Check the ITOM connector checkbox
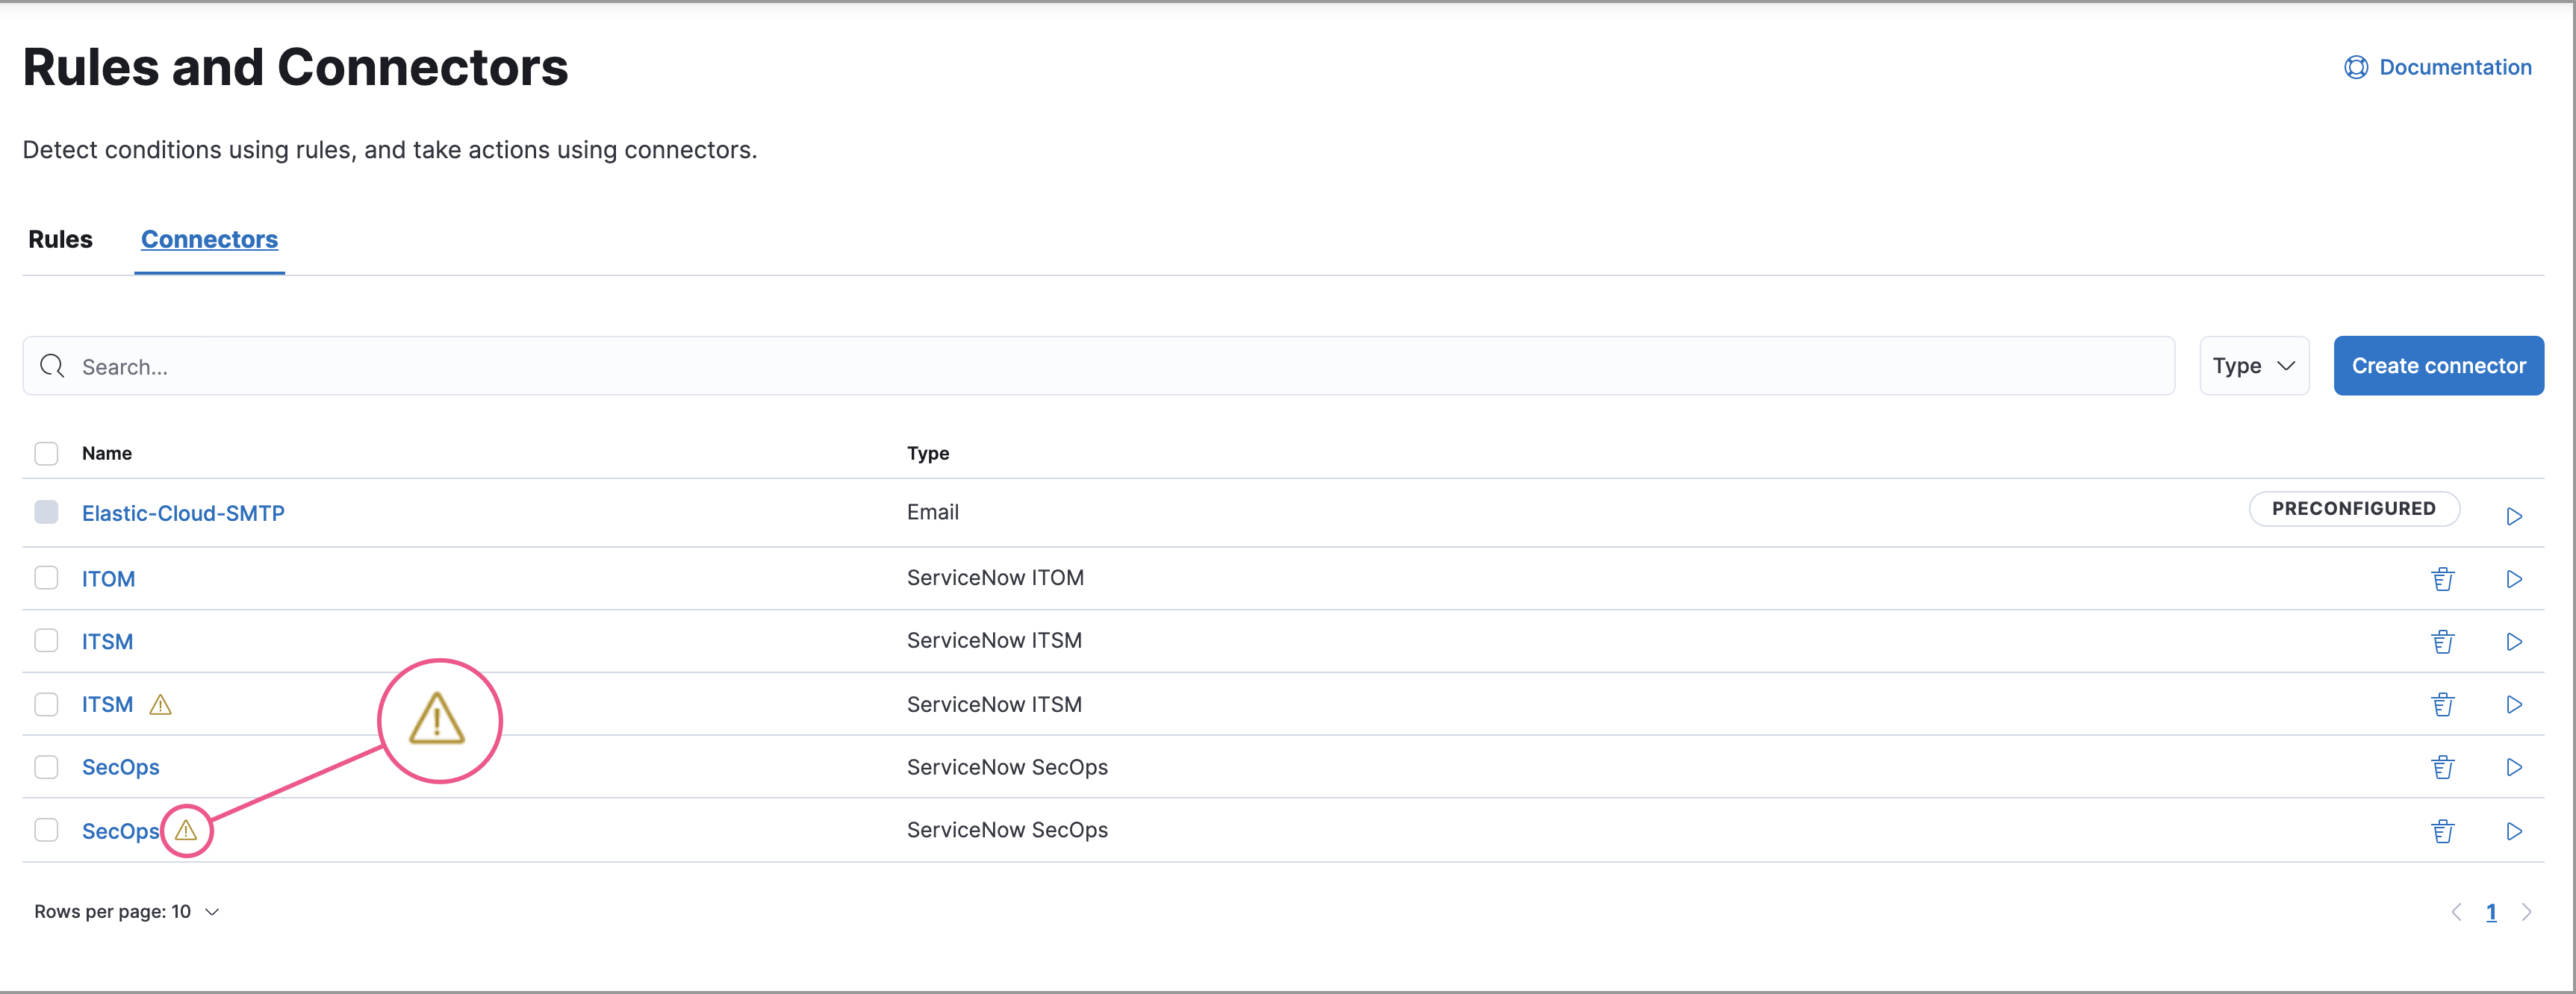 pos(46,578)
